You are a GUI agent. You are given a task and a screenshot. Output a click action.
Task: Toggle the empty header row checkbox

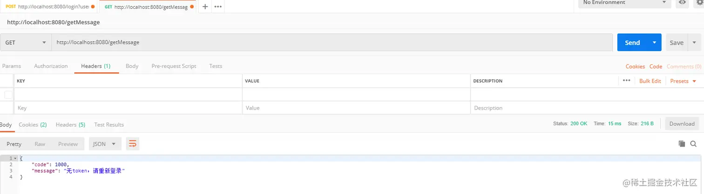8,95
